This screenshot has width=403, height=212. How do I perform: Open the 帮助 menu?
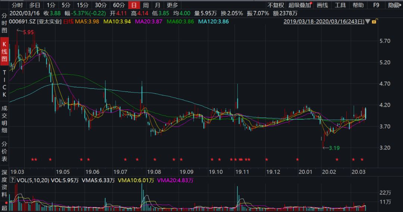point(358,5)
